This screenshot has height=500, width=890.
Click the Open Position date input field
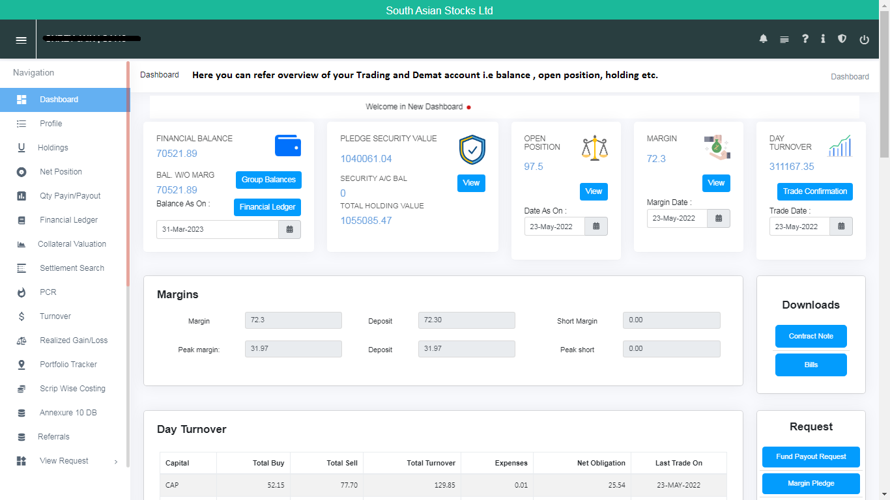coord(554,226)
